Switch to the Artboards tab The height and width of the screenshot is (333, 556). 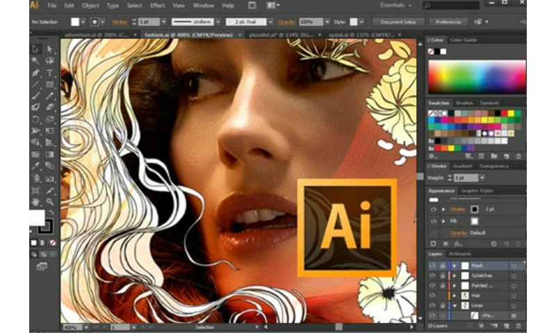459,254
